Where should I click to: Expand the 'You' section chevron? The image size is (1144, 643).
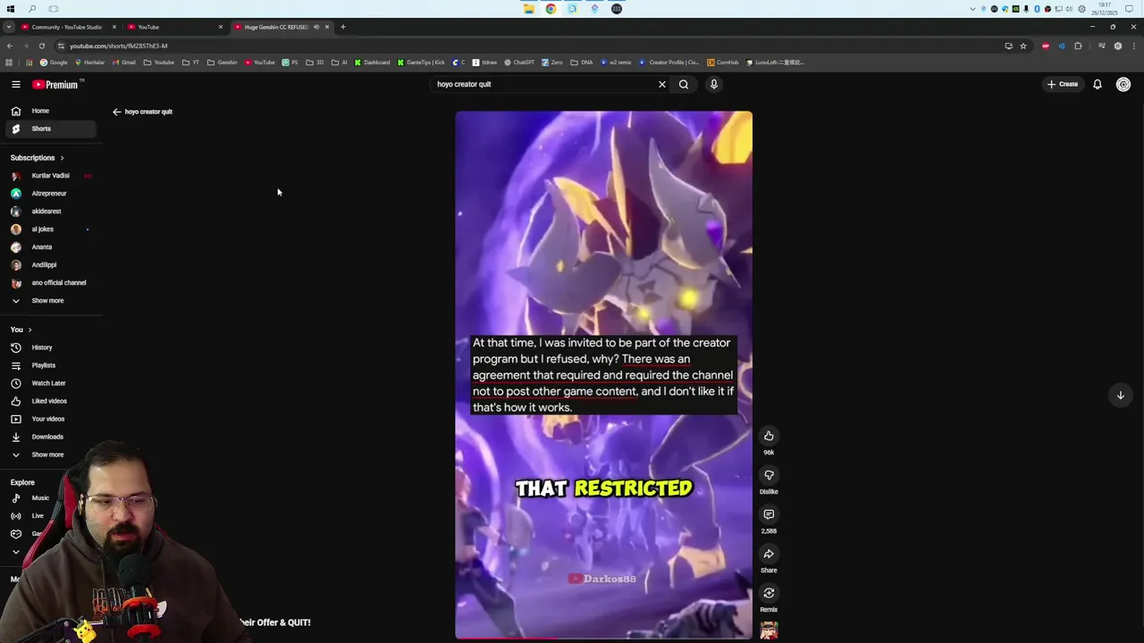point(29,330)
